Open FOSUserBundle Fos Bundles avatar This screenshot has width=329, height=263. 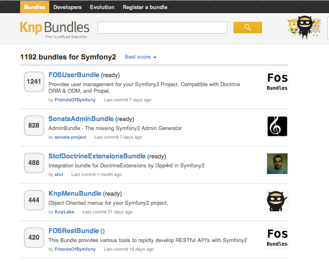point(277,82)
